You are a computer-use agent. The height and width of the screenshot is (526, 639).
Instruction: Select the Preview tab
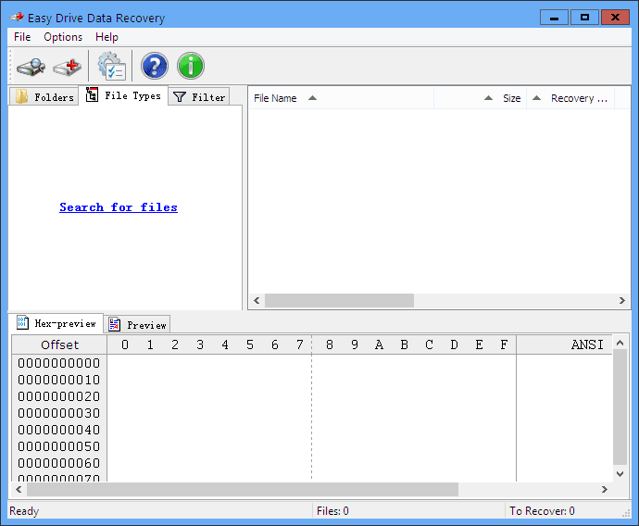(137, 325)
